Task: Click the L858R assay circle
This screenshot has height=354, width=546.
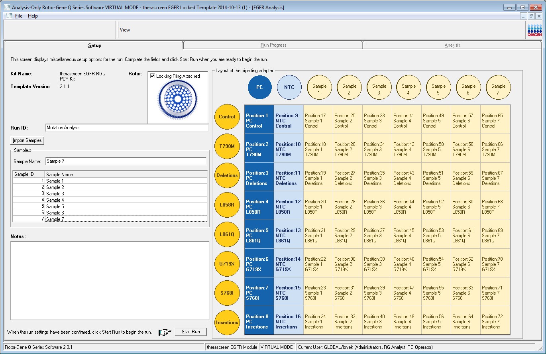Action: [227, 205]
